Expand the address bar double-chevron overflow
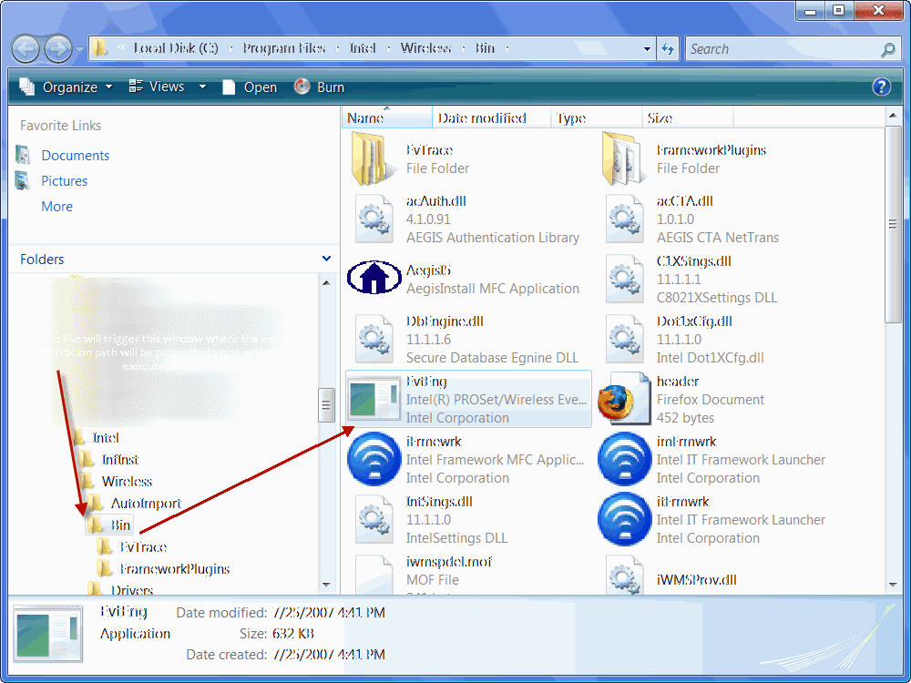This screenshot has width=911, height=683. coord(121,47)
